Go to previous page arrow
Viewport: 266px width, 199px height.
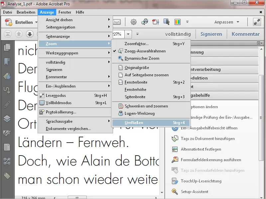tap(19, 34)
